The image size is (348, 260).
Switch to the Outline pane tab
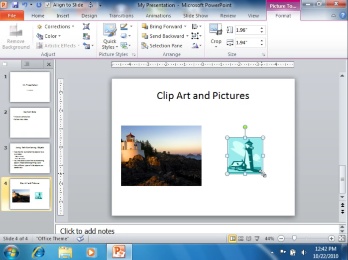(x=27, y=64)
